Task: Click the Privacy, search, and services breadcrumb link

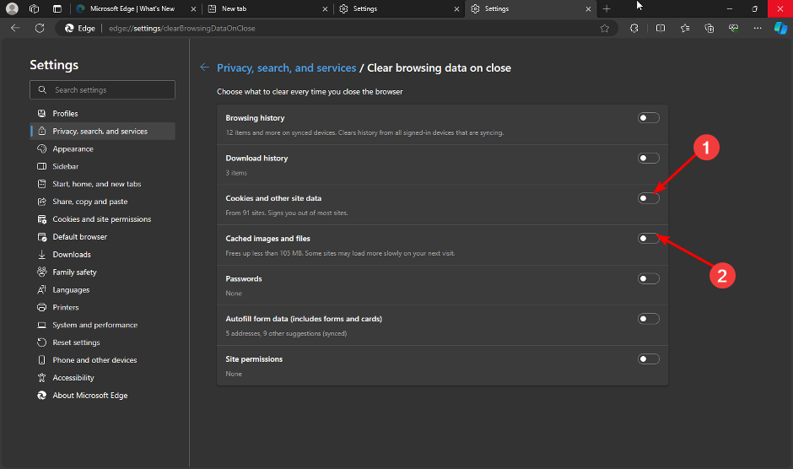Action: coord(286,67)
